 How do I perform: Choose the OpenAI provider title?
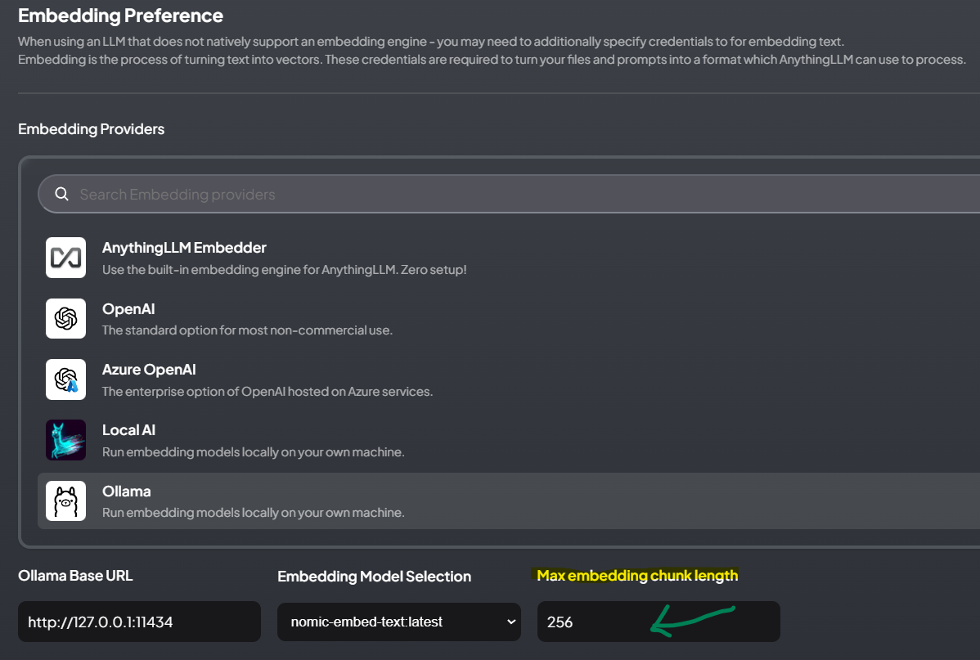[128, 309]
